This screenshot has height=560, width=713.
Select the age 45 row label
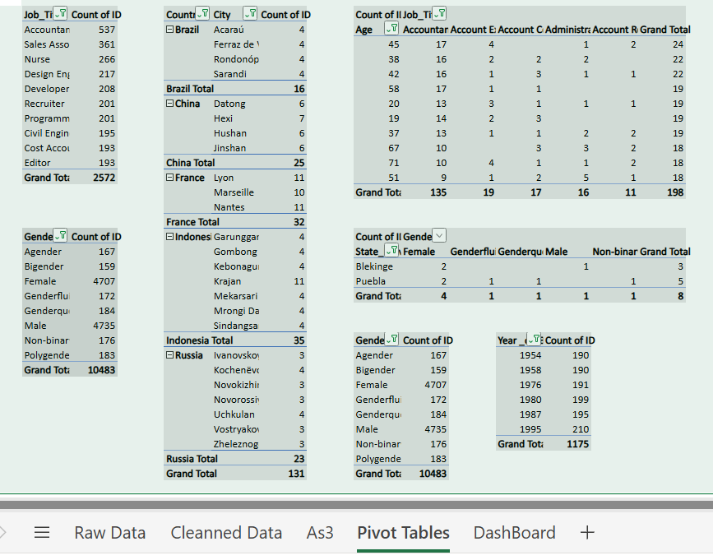coord(377,44)
